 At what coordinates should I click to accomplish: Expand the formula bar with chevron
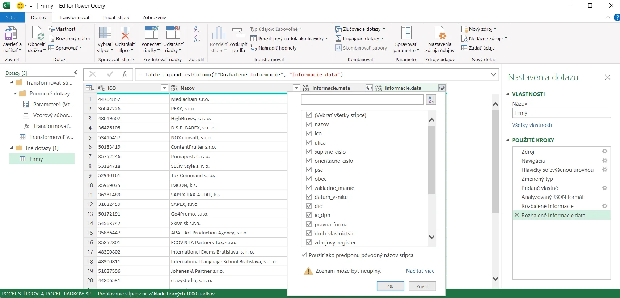point(493,74)
